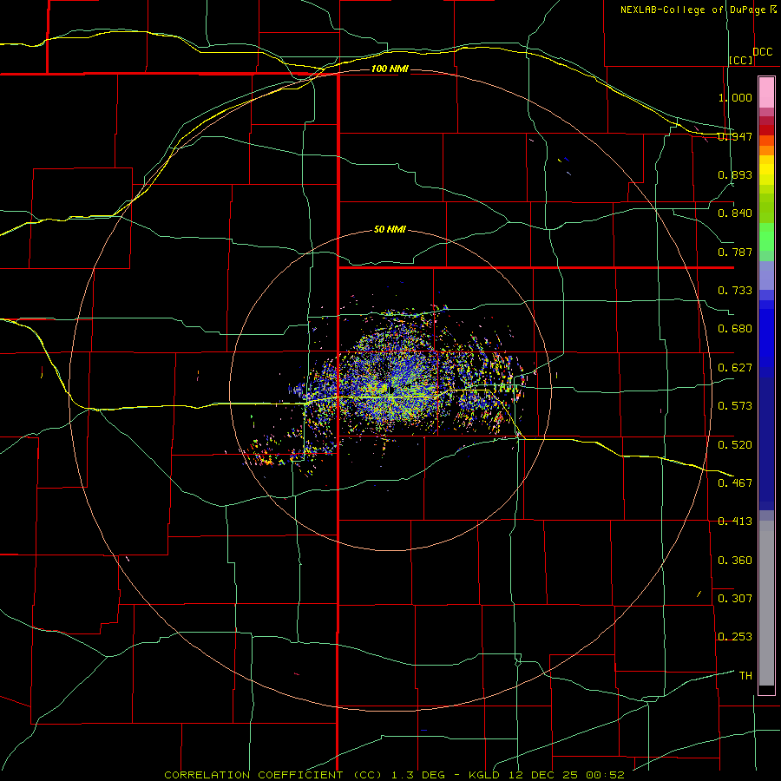Click the 0.947 legend value
The width and height of the screenshot is (781, 781).
pos(735,136)
